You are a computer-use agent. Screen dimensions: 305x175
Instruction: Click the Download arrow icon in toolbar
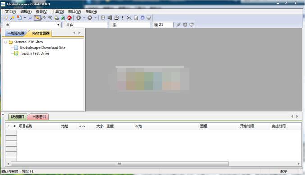(78, 18)
